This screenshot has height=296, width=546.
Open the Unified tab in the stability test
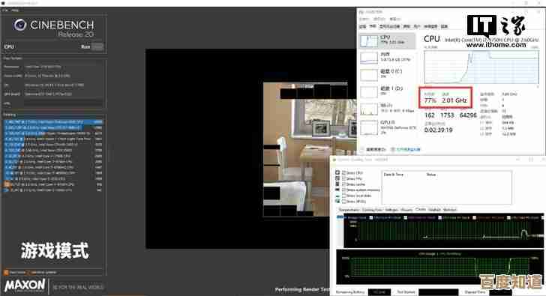[x=434, y=210]
